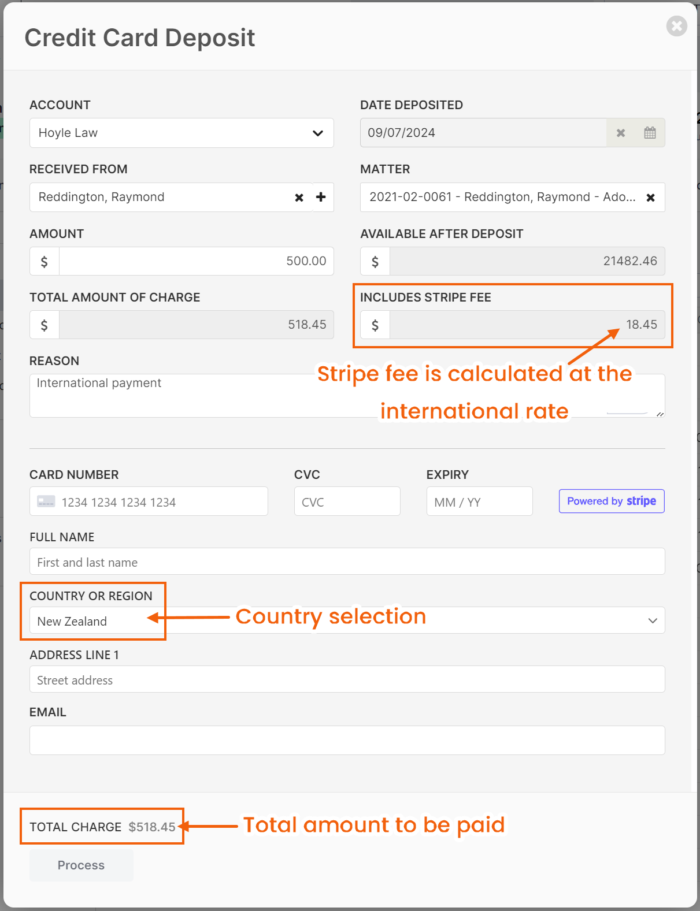Clear the Received From contact
This screenshot has width=700, height=911.
[x=299, y=198]
